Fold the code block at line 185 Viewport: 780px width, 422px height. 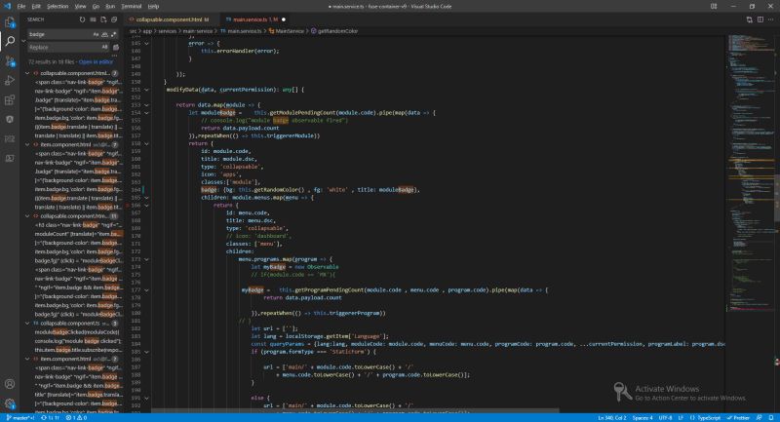point(147,352)
